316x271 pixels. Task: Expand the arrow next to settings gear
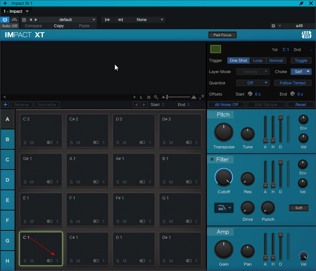(x=280, y=26)
